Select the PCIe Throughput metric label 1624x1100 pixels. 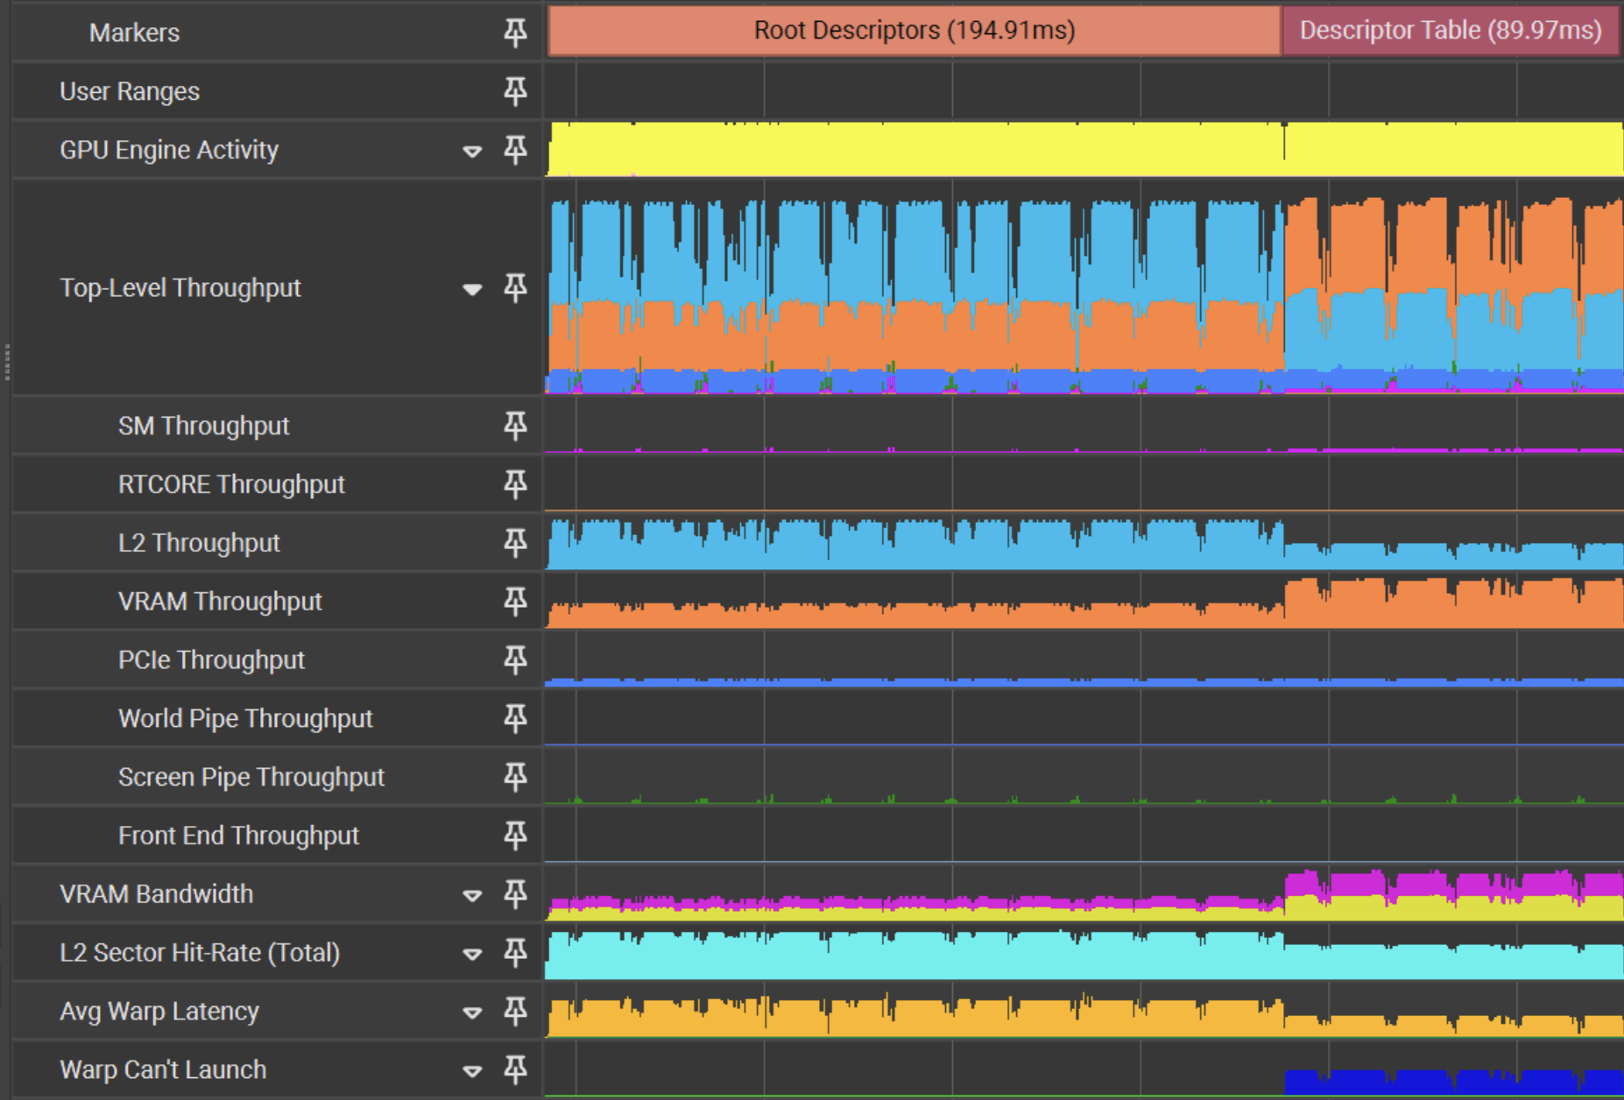pyautogui.click(x=211, y=660)
